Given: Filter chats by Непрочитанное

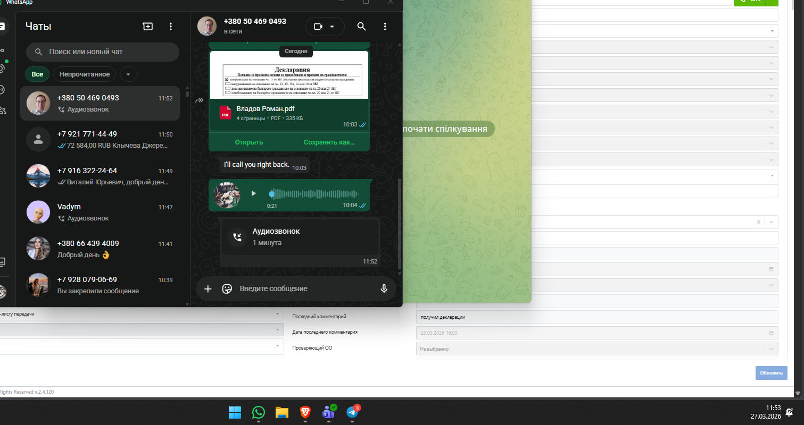Looking at the screenshot, I should tap(85, 74).
